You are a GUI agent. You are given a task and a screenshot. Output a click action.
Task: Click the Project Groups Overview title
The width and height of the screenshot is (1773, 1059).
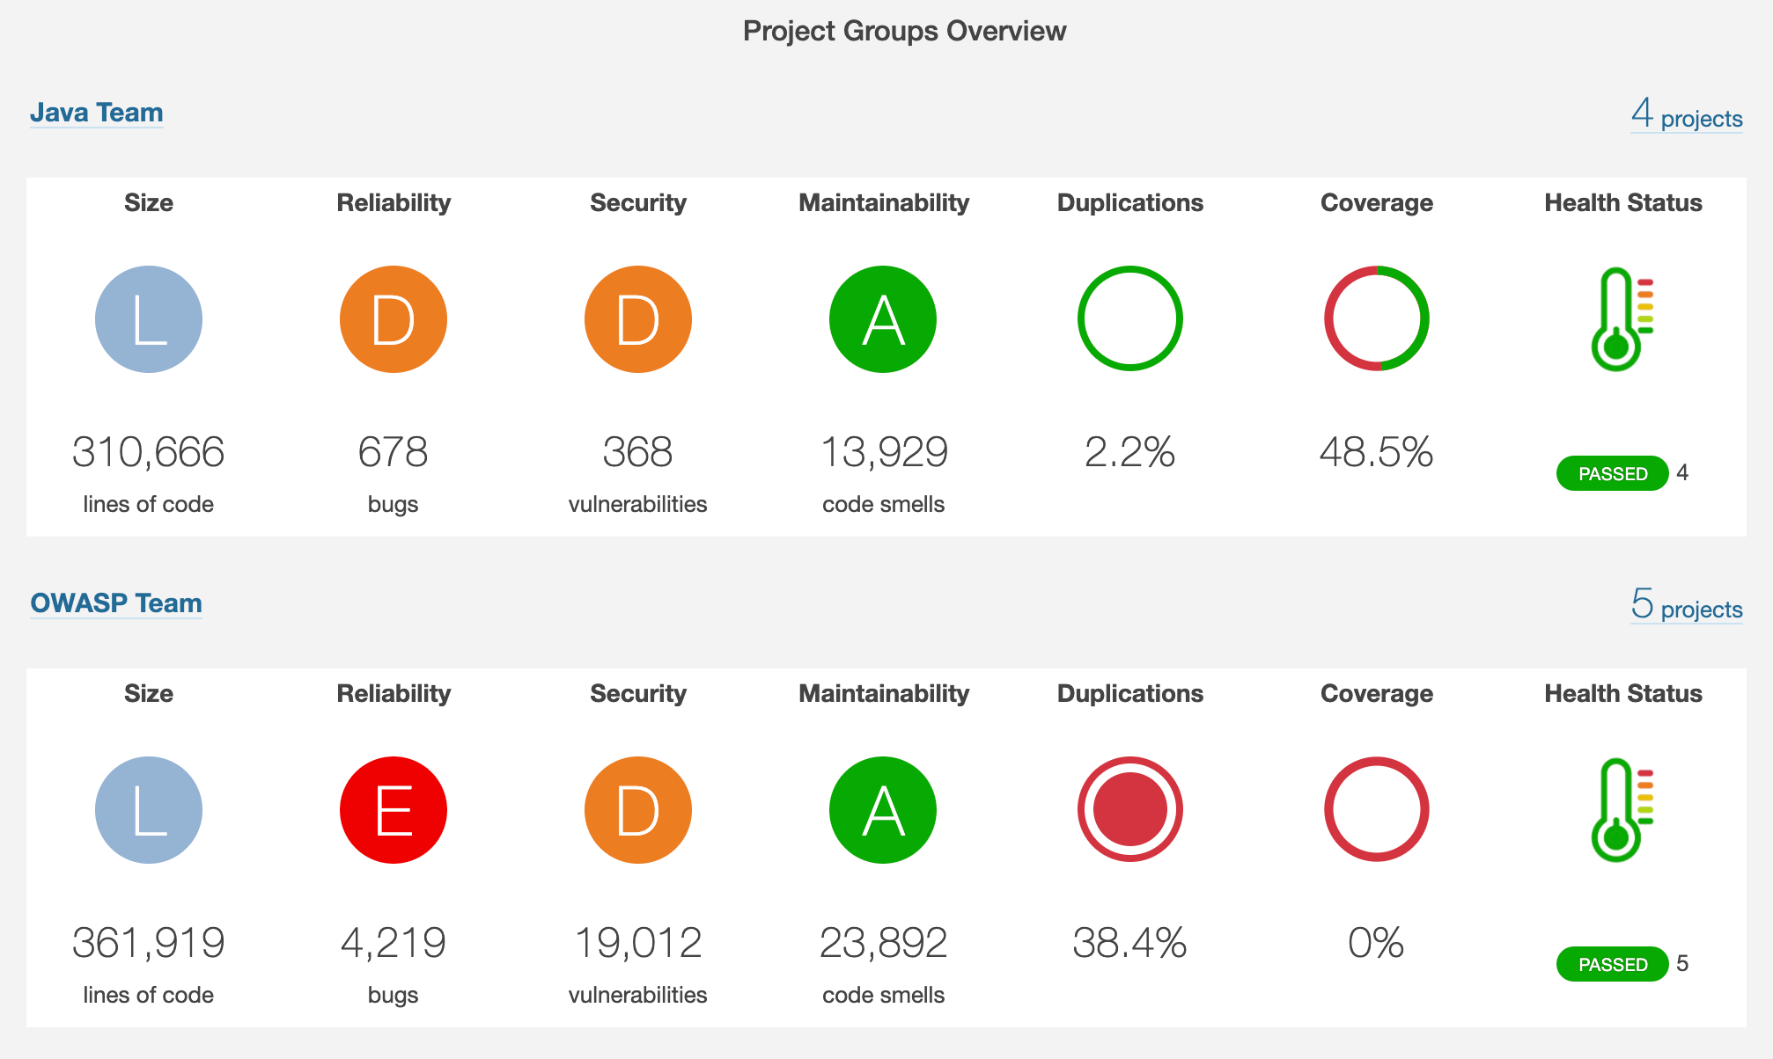[904, 31]
